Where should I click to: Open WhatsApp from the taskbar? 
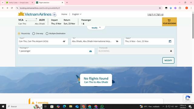point(102,106)
